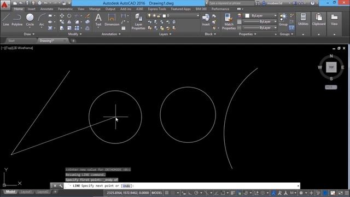Toggle Clean Screen icon in status bar
This screenshot has height=197, width=350.
[340, 193]
